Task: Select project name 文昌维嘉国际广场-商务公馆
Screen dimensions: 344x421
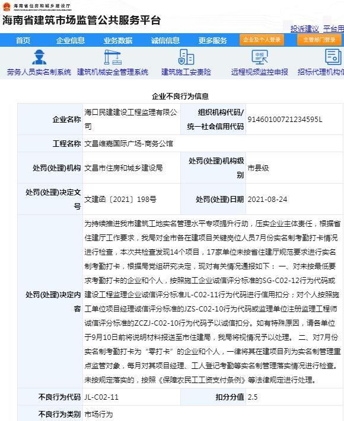Action: (x=129, y=144)
